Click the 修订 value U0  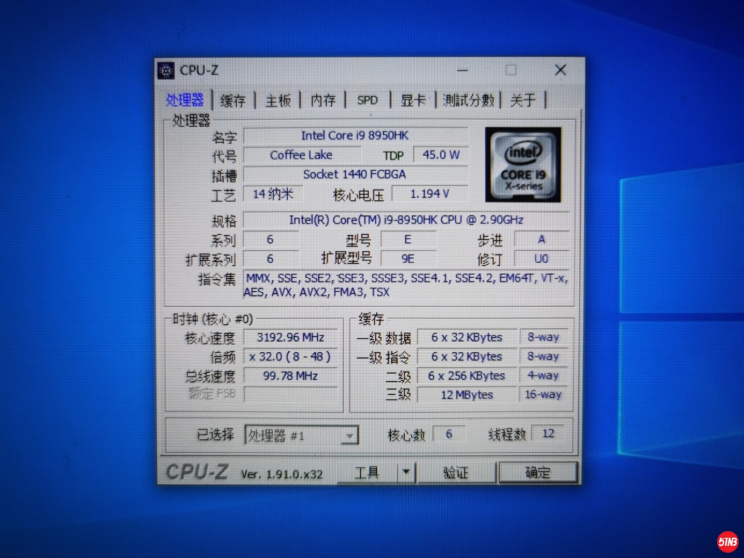coord(541,259)
